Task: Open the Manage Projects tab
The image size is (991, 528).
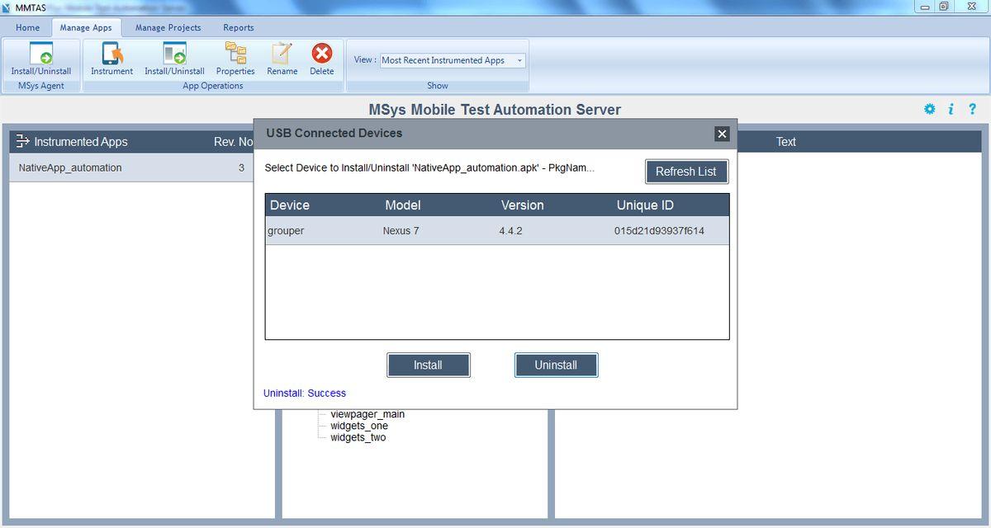Action: click(168, 27)
